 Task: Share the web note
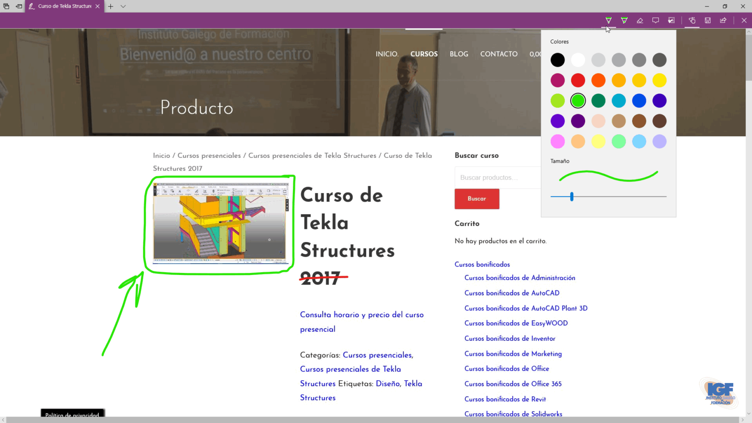pos(723,20)
